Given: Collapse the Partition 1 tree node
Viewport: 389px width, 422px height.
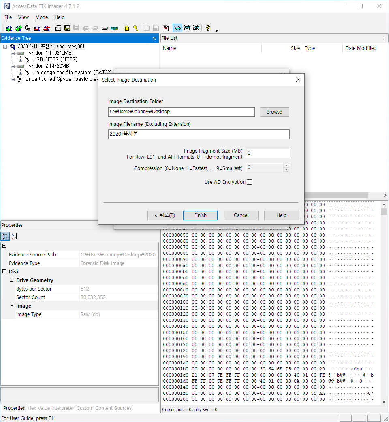Looking at the screenshot, I should pyautogui.click(x=13, y=53).
